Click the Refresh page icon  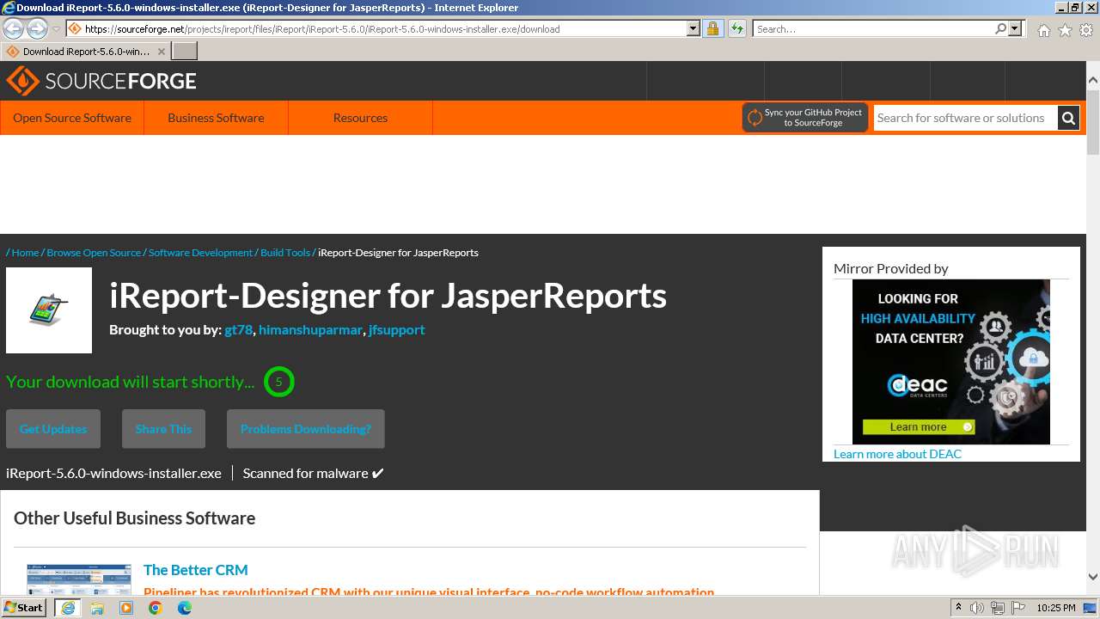(x=736, y=28)
